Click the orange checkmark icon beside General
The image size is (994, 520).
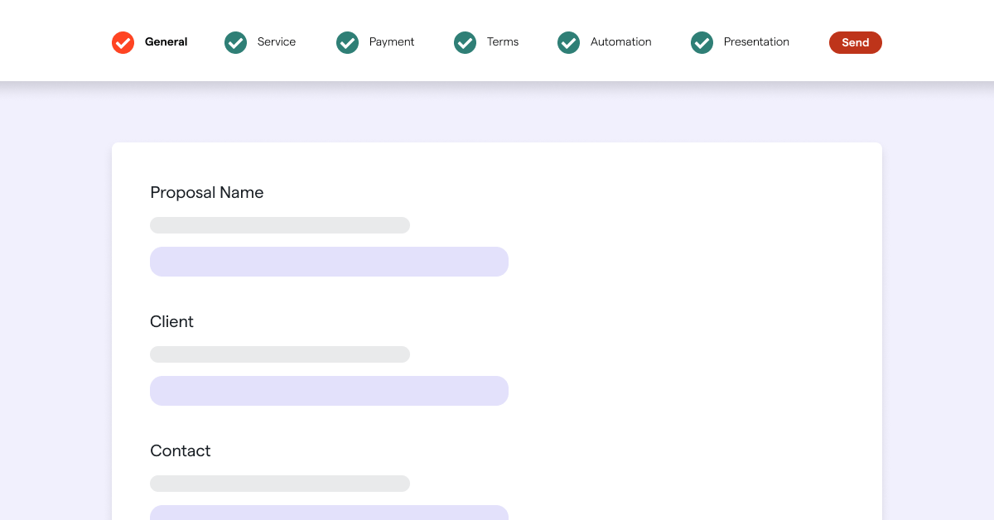coord(123,42)
